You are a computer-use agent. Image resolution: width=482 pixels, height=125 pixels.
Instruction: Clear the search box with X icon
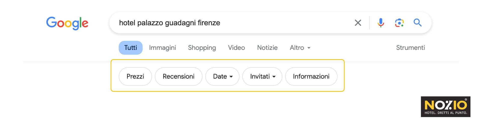tap(358, 23)
